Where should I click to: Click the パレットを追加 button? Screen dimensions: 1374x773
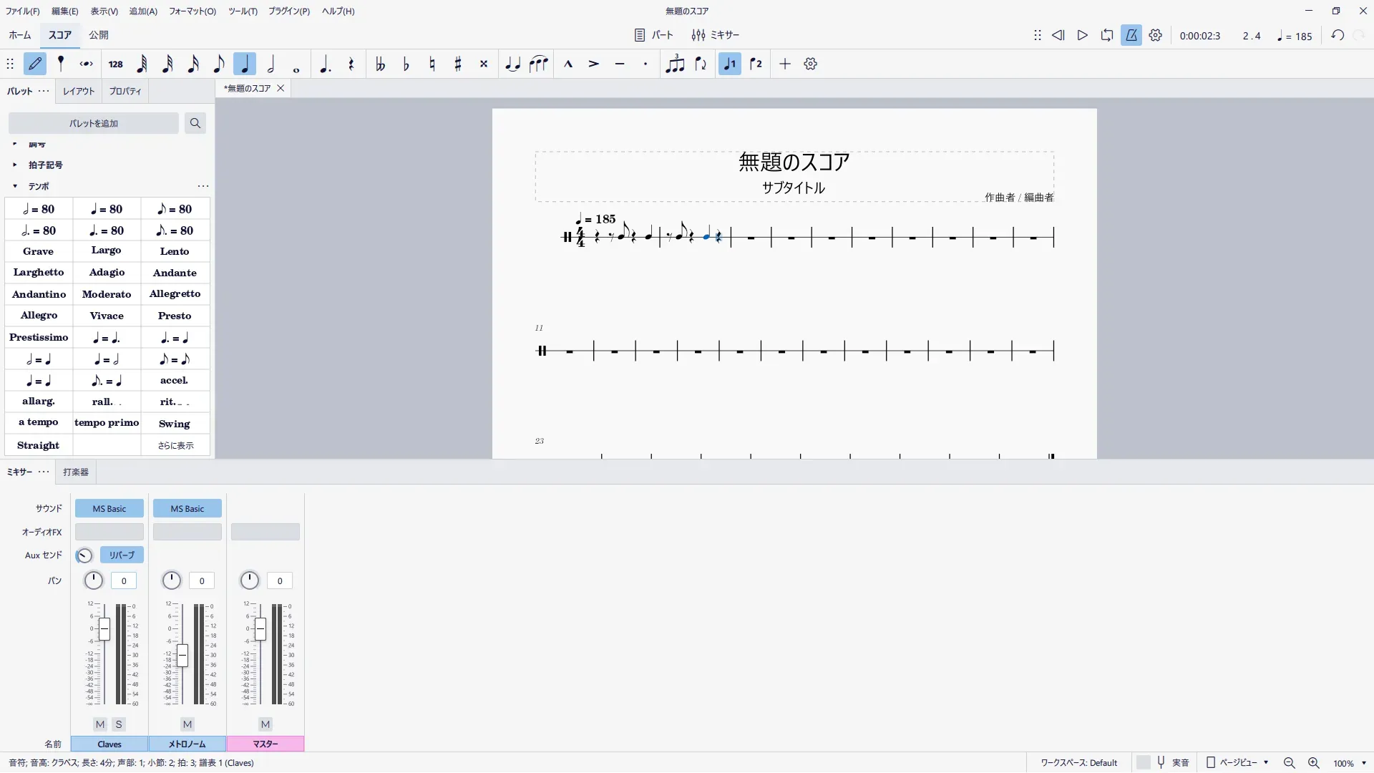(94, 123)
